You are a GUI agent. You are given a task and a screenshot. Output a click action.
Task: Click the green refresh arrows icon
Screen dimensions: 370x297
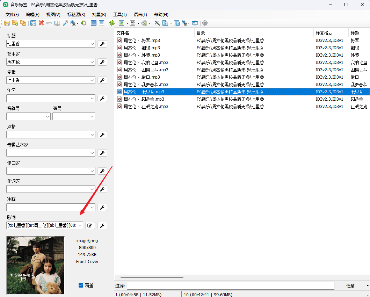[112, 23]
